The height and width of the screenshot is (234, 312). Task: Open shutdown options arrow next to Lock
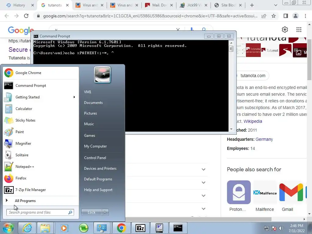105,212
